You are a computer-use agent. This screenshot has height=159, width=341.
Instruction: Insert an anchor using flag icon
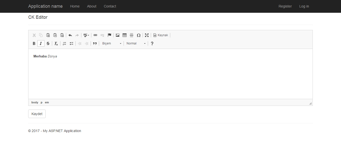click(x=109, y=35)
